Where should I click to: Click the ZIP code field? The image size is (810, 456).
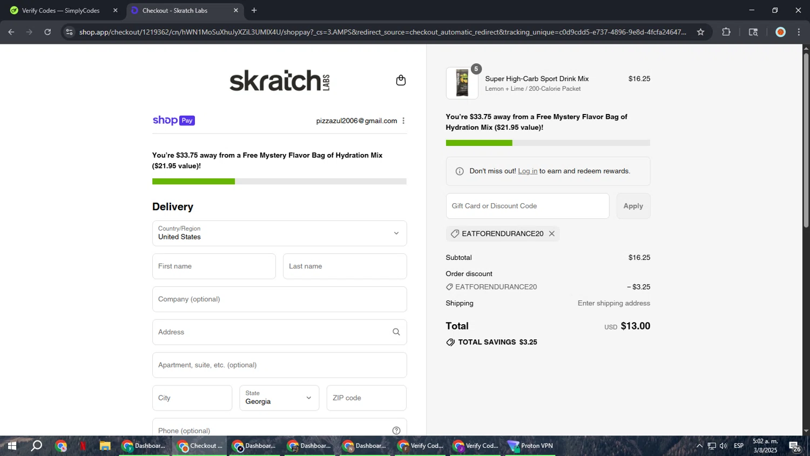(366, 398)
